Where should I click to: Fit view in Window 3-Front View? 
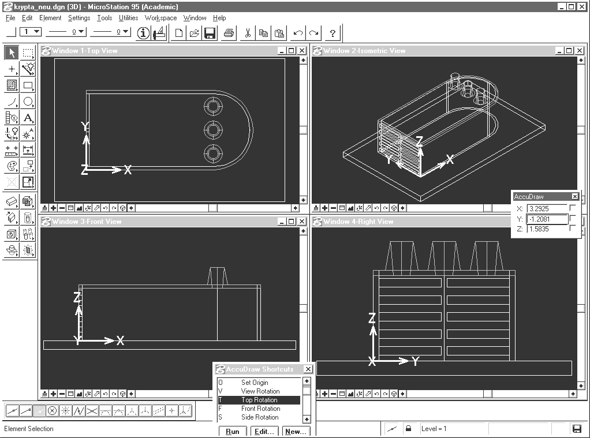80,394
